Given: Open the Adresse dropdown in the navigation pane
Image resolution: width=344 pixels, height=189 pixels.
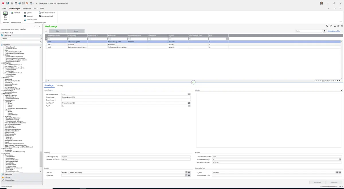Looking at the screenshot, I should (x=41, y=39).
